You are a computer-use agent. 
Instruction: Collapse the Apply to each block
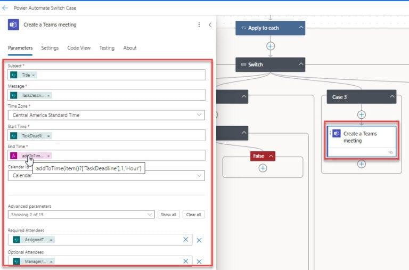click(x=301, y=27)
